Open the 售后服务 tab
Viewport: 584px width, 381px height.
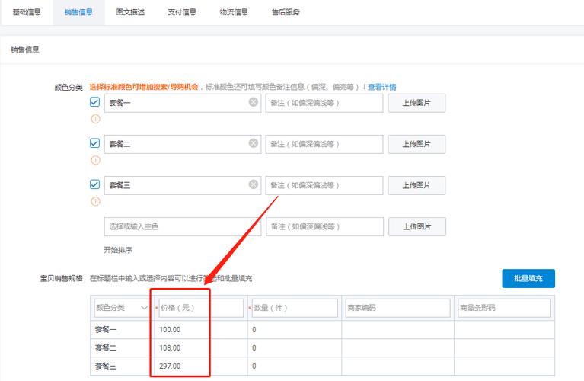click(286, 12)
